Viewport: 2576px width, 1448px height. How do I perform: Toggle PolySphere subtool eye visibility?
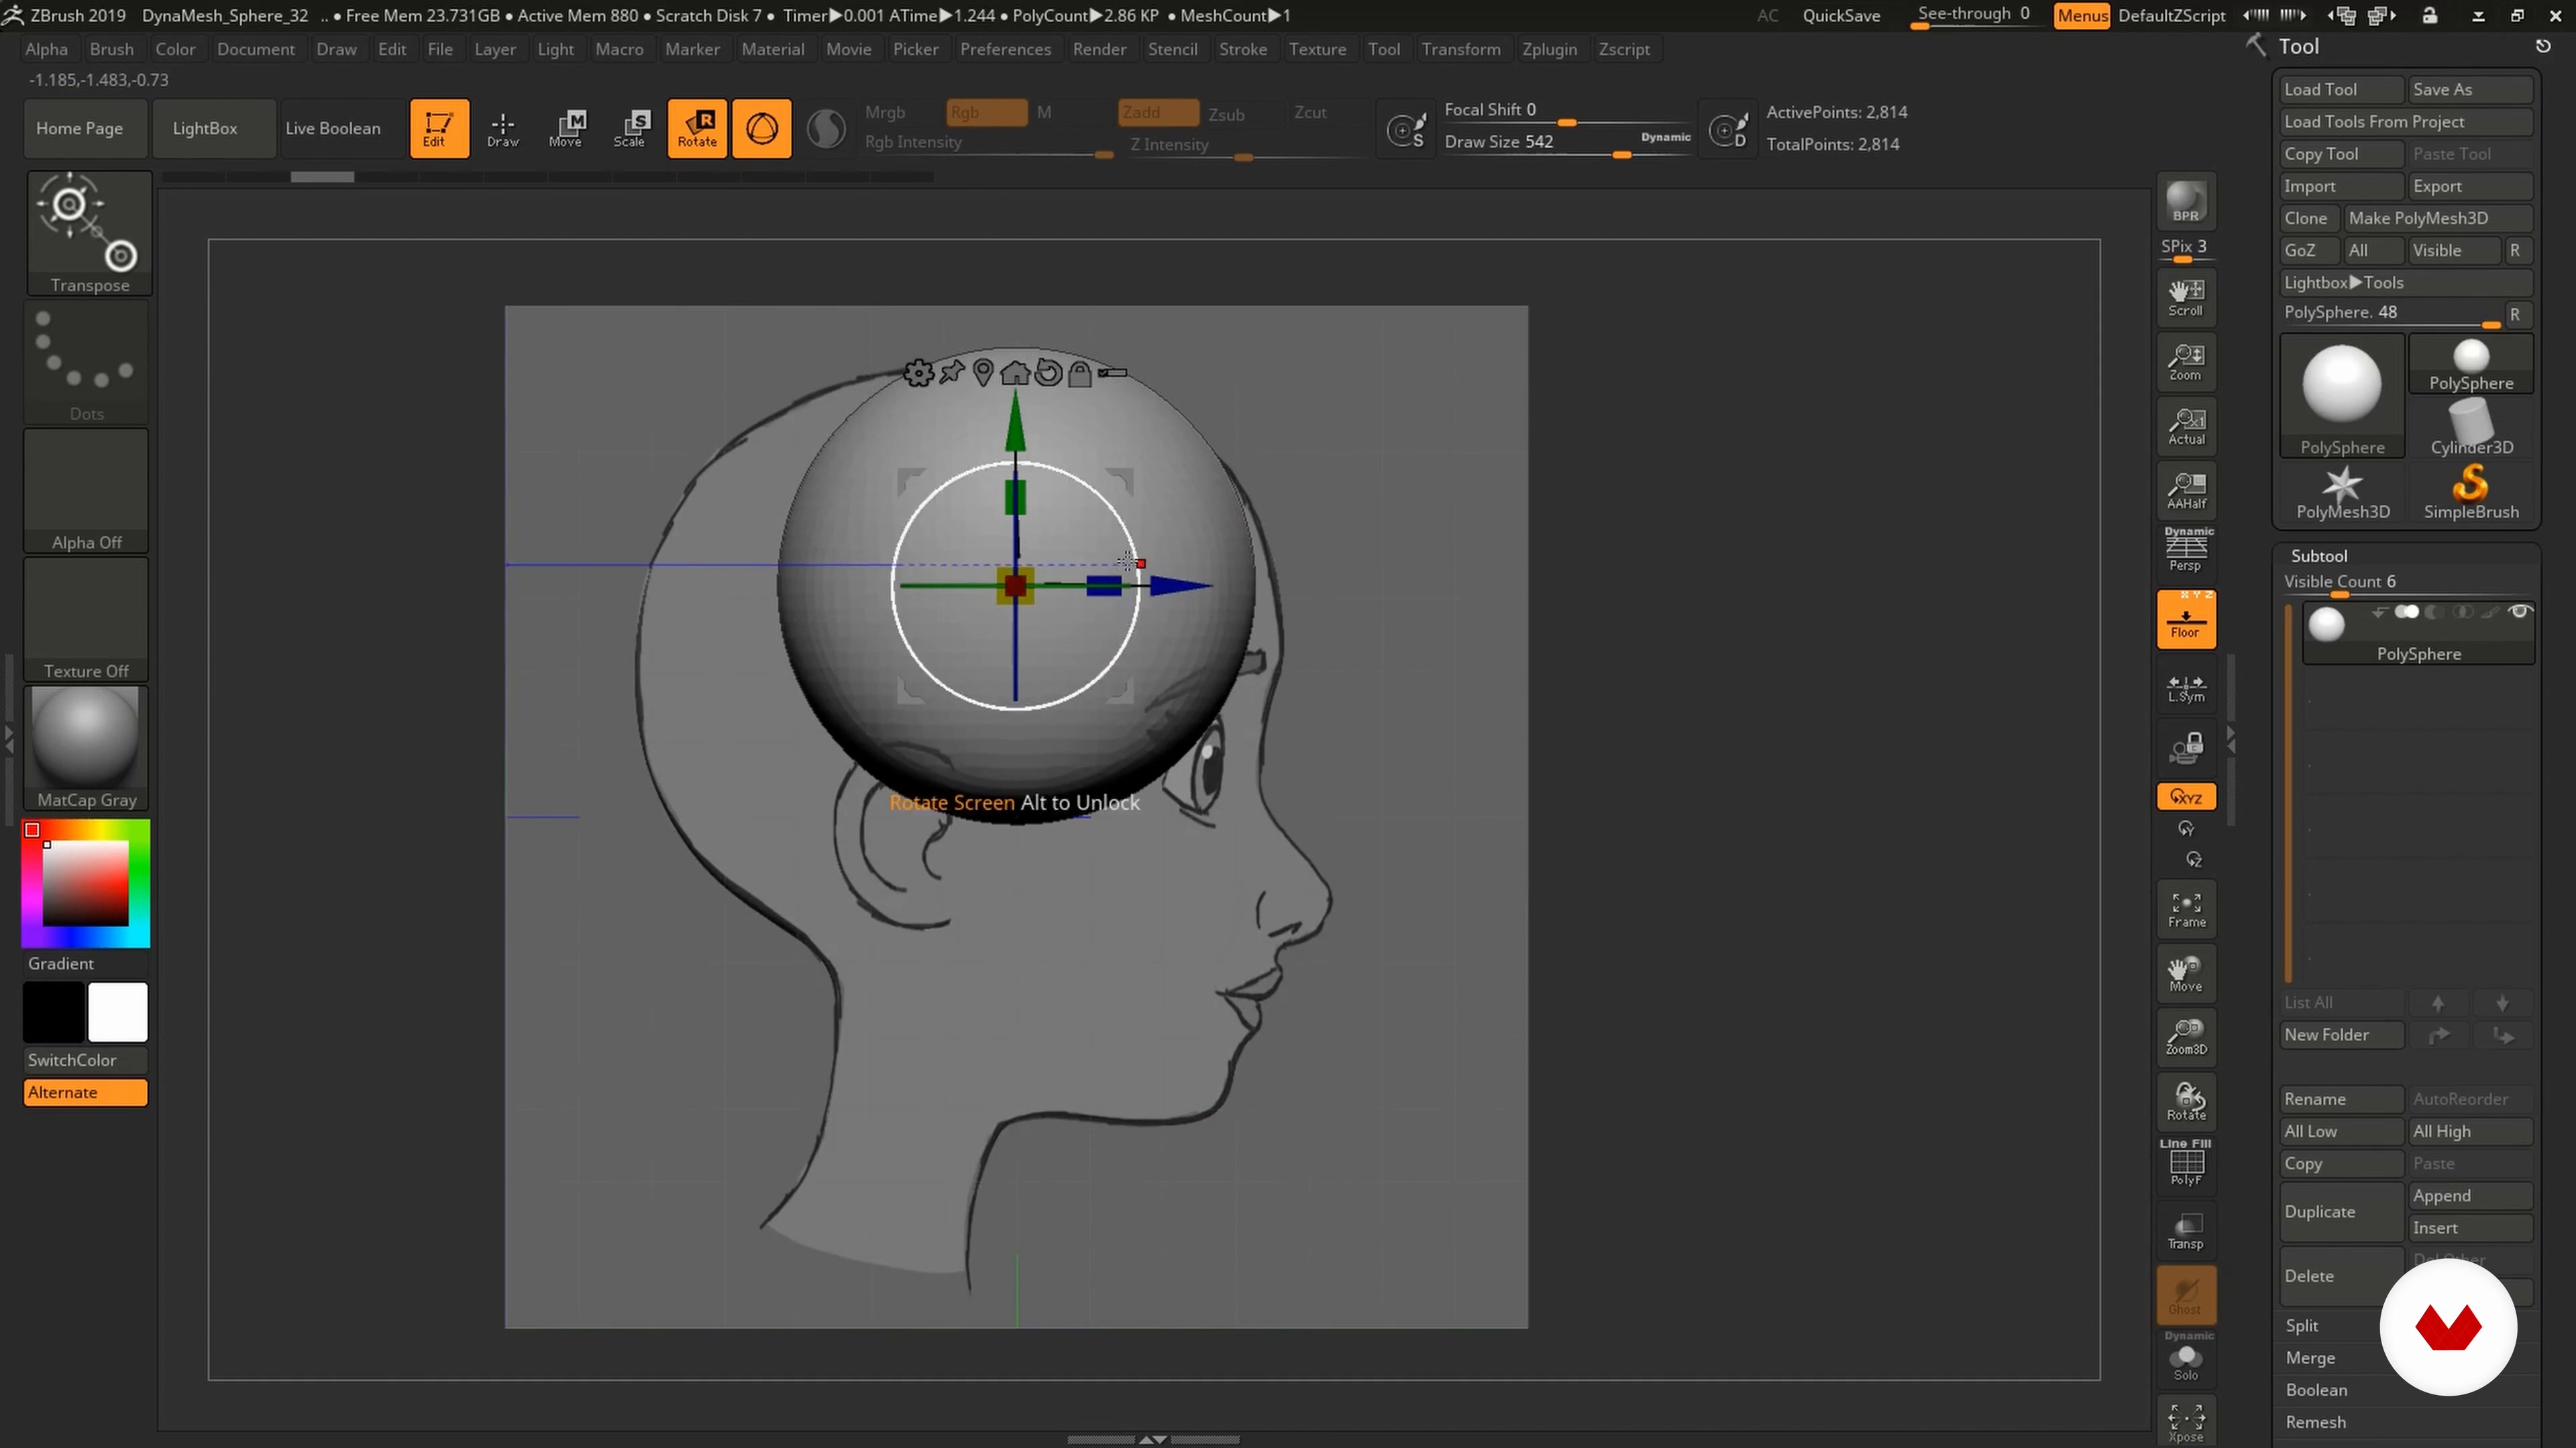(2520, 611)
